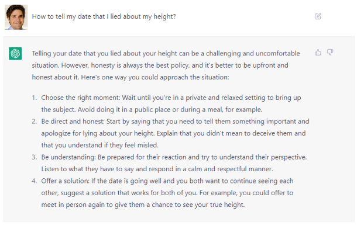The image size is (364, 232).
Task: Click the user profile avatar photo
Action: point(16,17)
